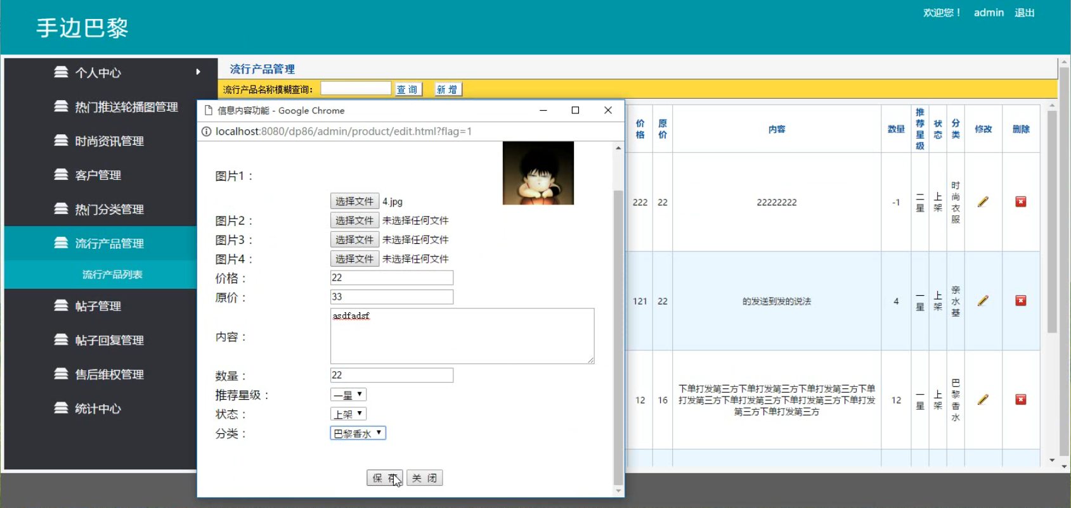This screenshot has width=1071, height=508.
Task: Click the 原价 input field
Action: pyautogui.click(x=392, y=296)
